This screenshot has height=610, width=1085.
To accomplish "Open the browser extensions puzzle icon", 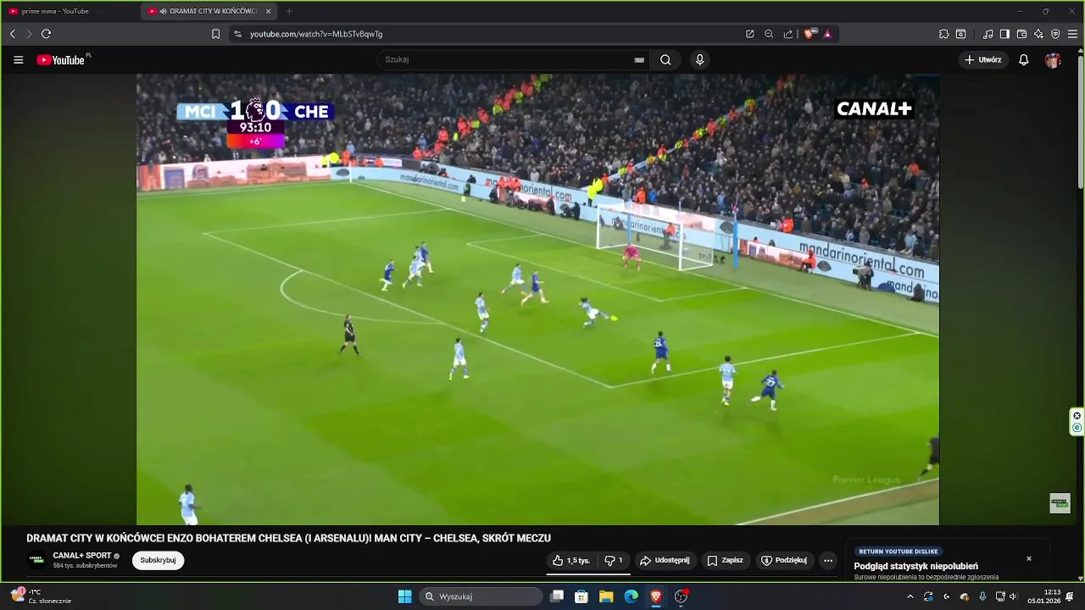I will tap(943, 34).
